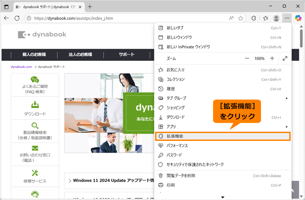Zoom in with the plus button
The image size is (305, 200).
pos(272,58)
